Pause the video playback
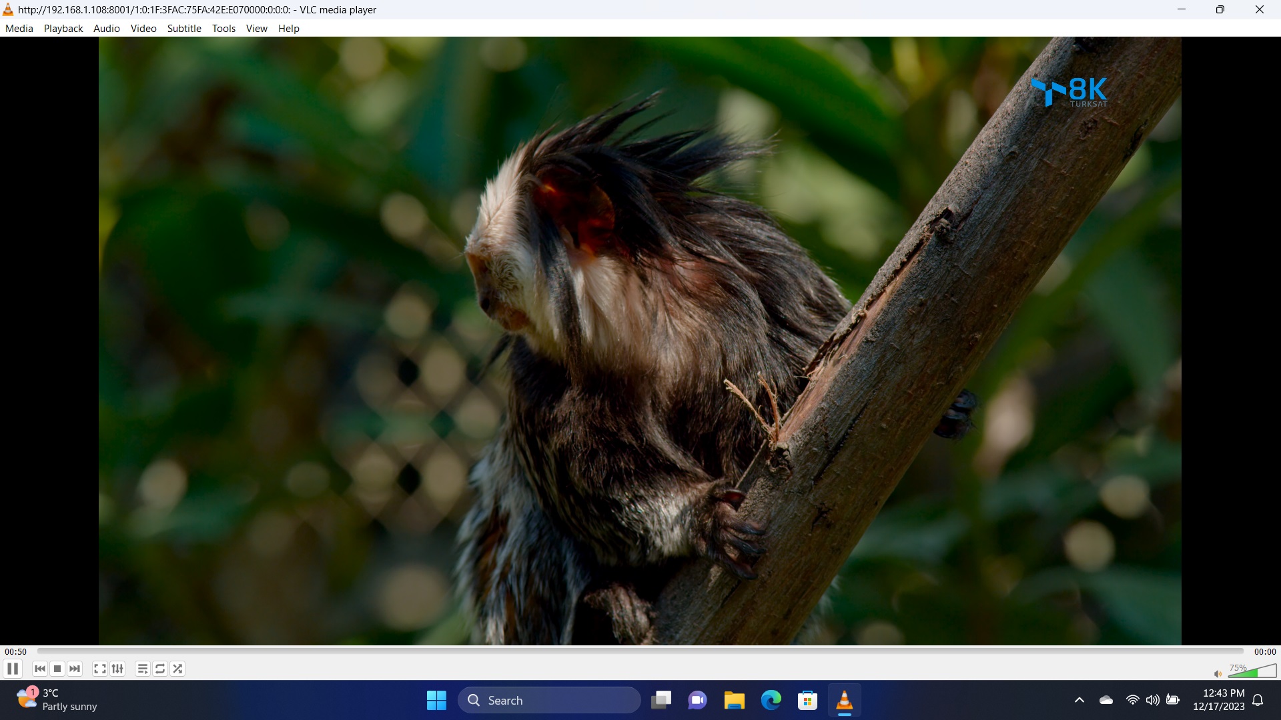1281x720 pixels. (x=13, y=669)
